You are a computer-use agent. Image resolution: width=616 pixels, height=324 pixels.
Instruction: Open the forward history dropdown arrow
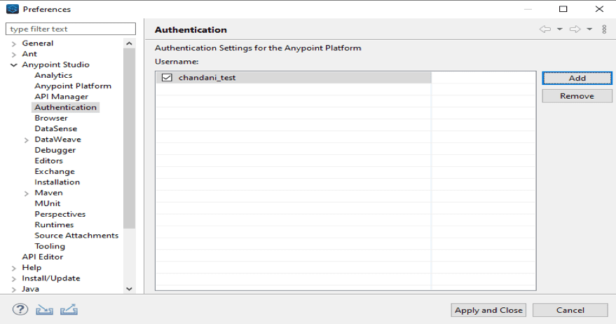[589, 29]
